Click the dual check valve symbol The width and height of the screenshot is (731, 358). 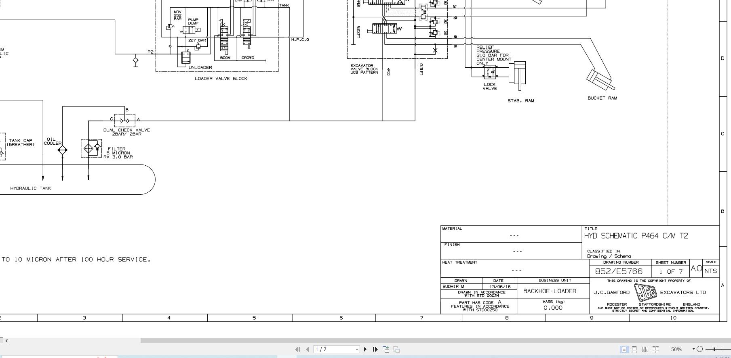click(x=125, y=120)
